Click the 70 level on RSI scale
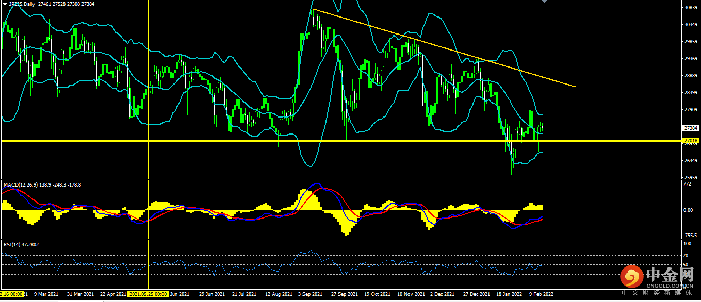The image size is (701, 302). point(686,255)
